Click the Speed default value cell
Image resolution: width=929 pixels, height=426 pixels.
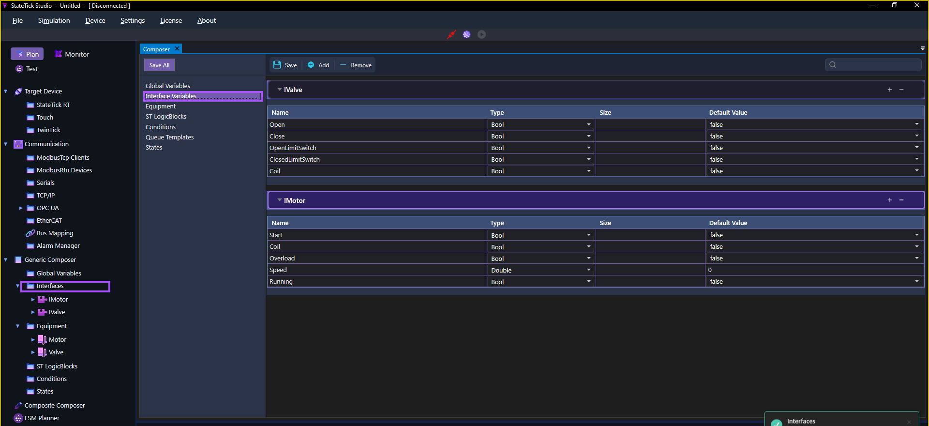pyautogui.click(x=814, y=270)
